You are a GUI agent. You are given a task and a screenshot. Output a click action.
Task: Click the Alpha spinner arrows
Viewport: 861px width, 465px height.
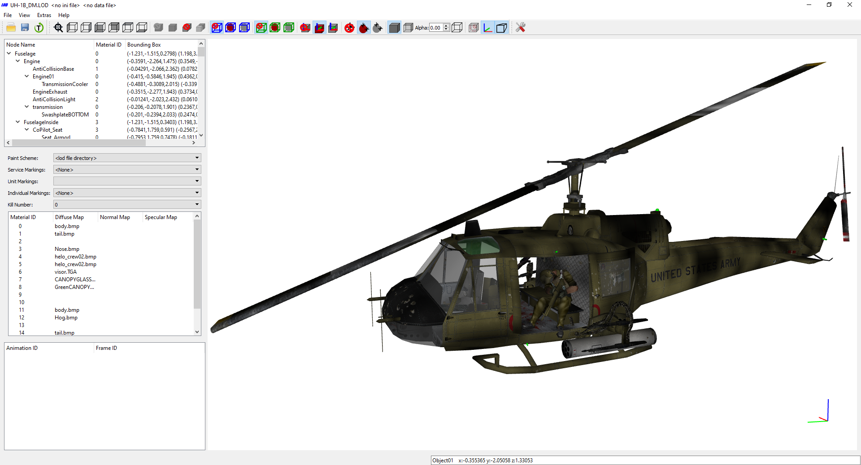pyautogui.click(x=446, y=28)
